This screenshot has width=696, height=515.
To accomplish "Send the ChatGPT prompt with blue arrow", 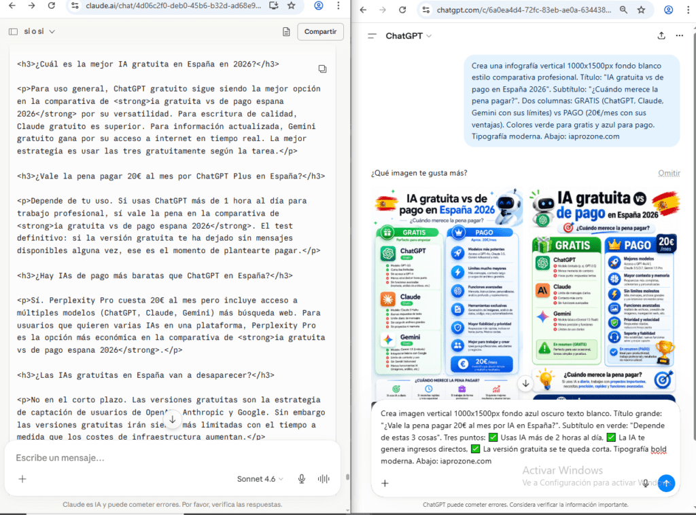I will [x=666, y=483].
